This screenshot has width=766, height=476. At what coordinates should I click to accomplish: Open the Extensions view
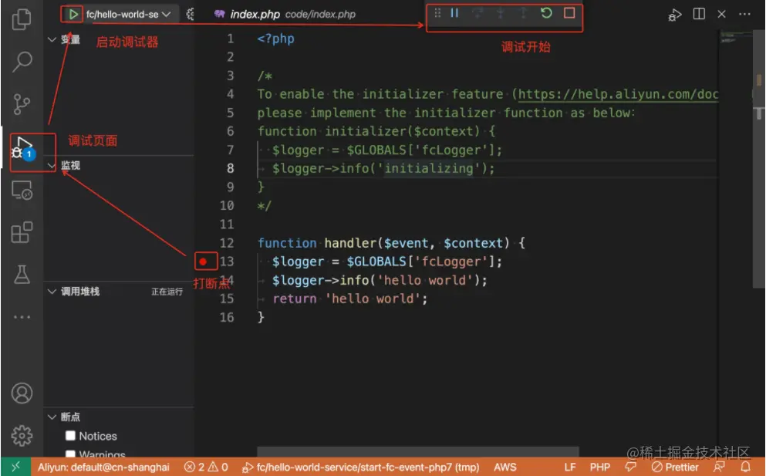tap(22, 232)
